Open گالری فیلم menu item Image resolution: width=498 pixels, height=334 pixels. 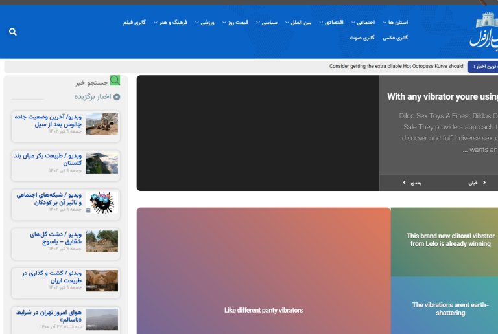point(134,22)
